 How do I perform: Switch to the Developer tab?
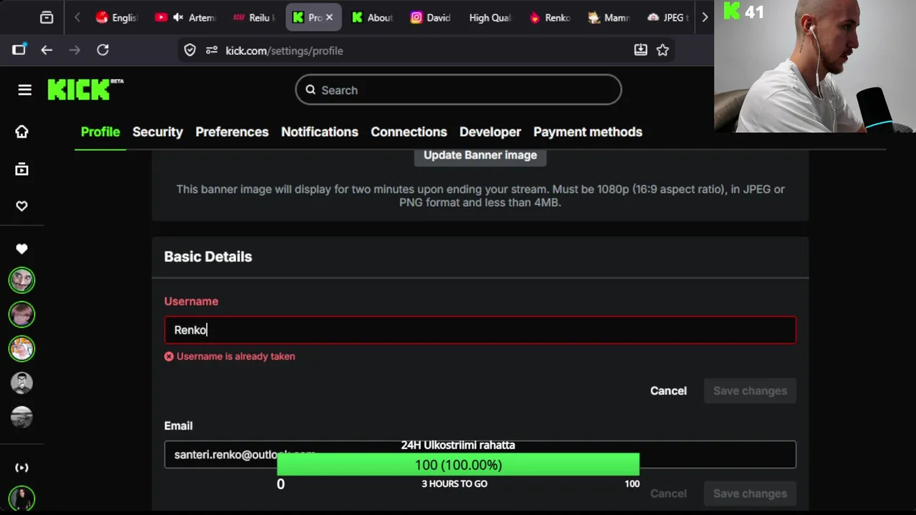[x=490, y=132]
